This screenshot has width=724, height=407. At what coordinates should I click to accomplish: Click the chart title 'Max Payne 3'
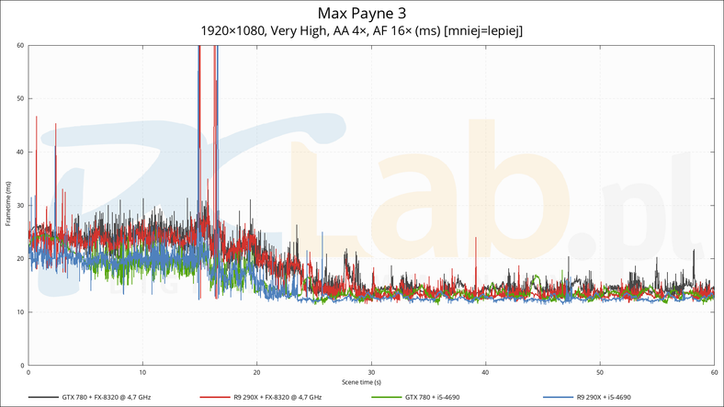pyautogui.click(x=361, y=14)
